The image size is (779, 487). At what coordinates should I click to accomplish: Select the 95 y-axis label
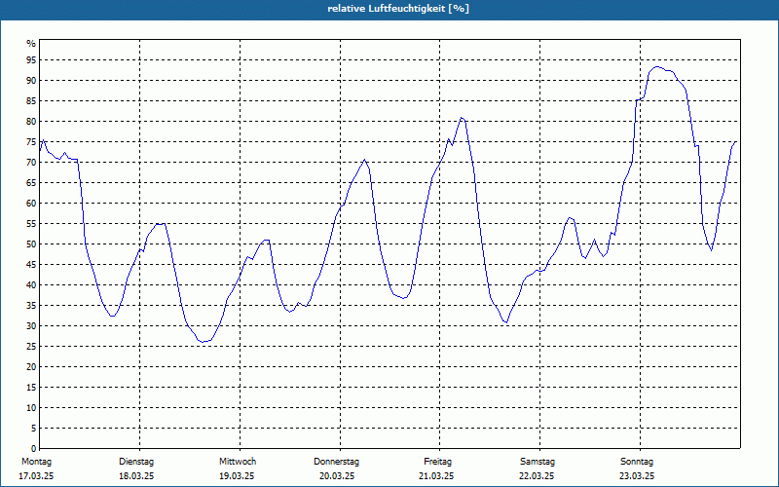tap(31, 60)
